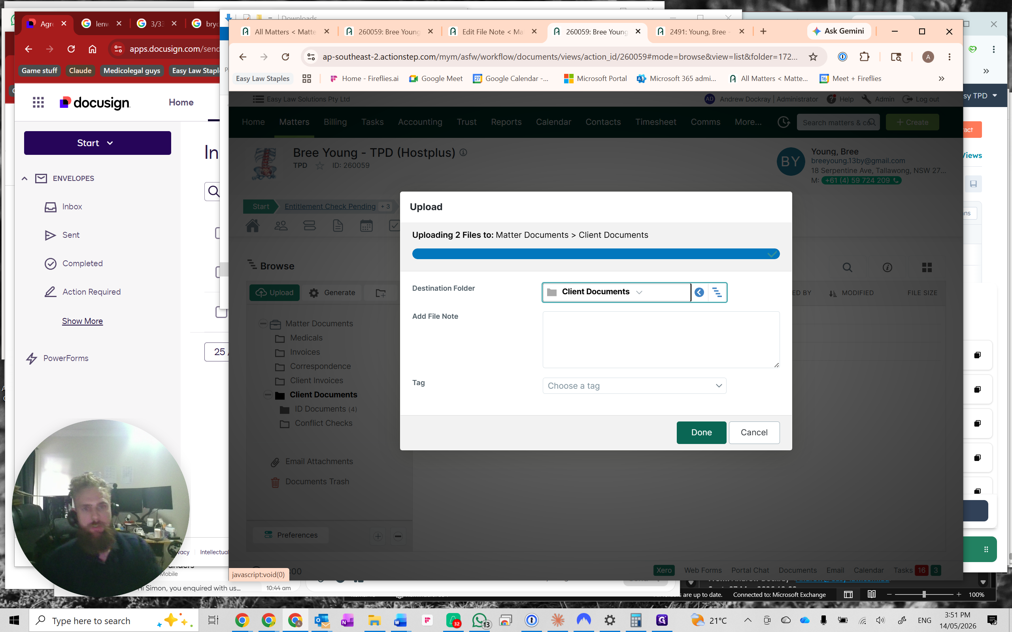Click the Preferences button in Browse panel
This screenshot has width=1012, height=632.
pyautogui.click(x=291, y=535)
